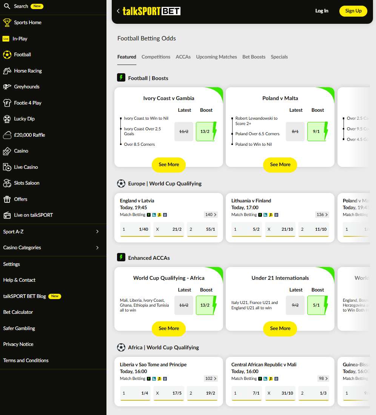The height and width of the screenshot is (415, 376).
Task: Open Bet Boosts tab
Action: click(x=254, y=57)
